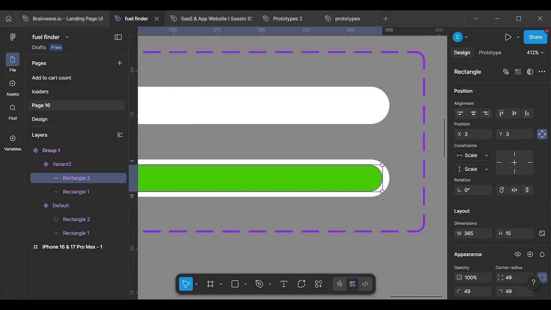Flip vertical icon
The height and width of the screenshot is (310, 551).
pos(527,190)
